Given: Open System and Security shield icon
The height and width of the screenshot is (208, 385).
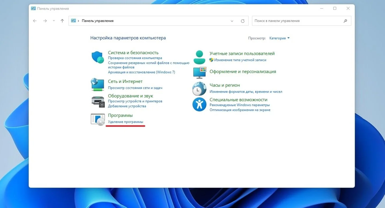Looking at the screenshot, I should point(98,57).
